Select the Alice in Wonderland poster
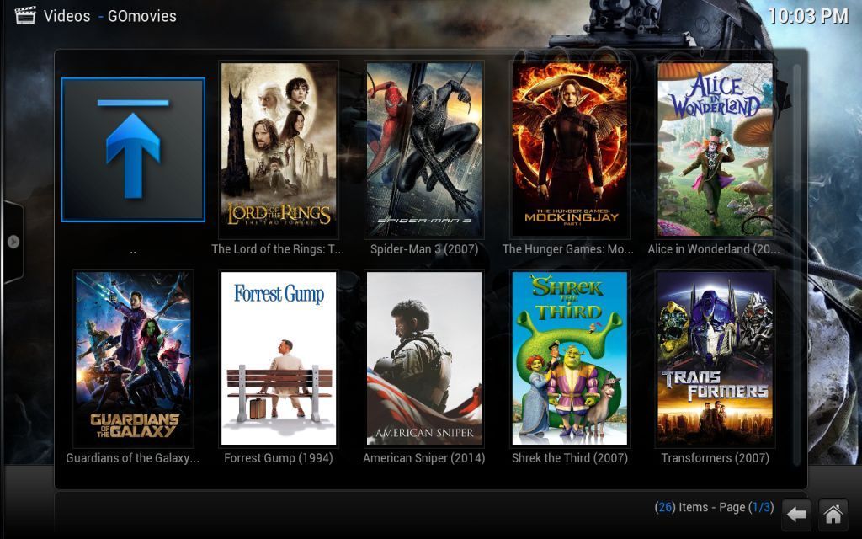 pos(716,149)
